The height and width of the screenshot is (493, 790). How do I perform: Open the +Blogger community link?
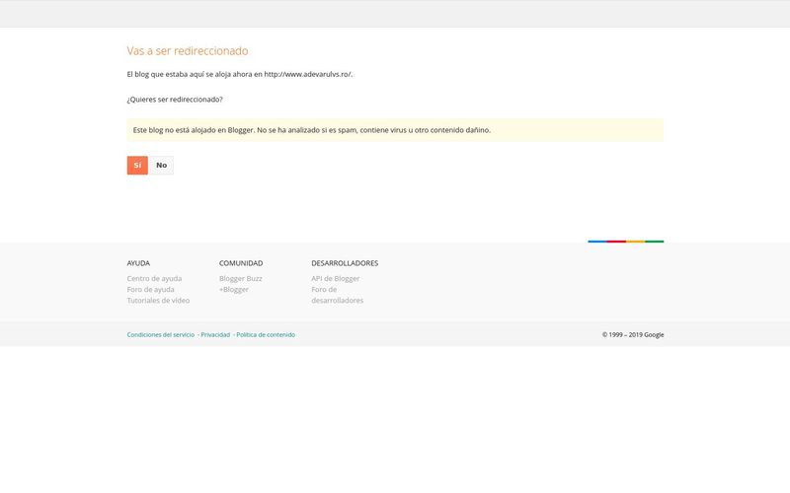(x=234, y=289)
